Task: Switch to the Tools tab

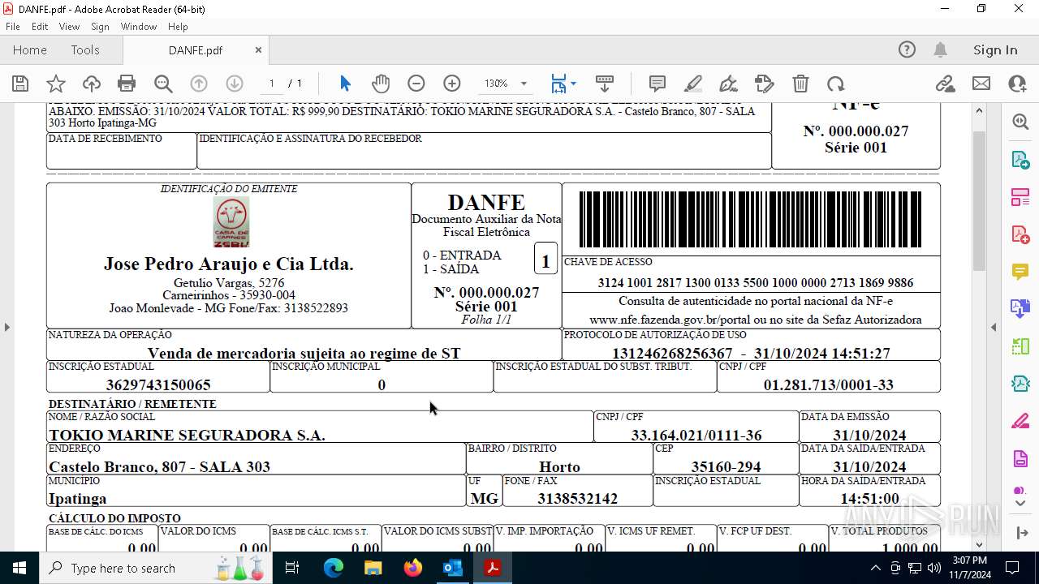Action: click(85, 50)
